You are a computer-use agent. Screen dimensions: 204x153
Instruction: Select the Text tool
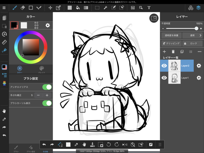pos(149,8)
